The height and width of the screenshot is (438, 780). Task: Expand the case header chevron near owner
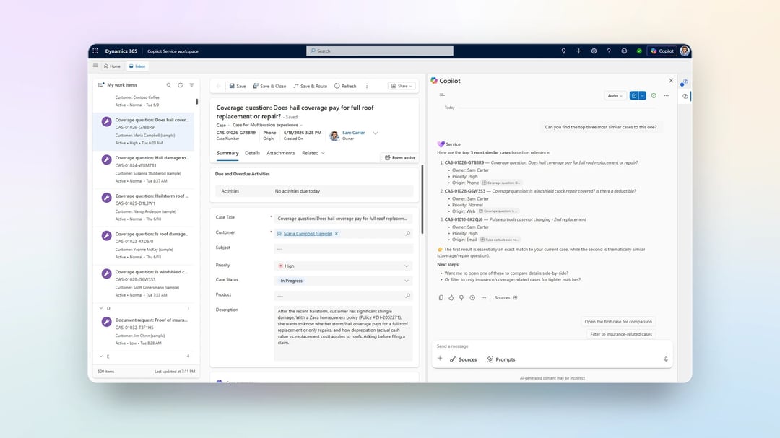[376, 133]
